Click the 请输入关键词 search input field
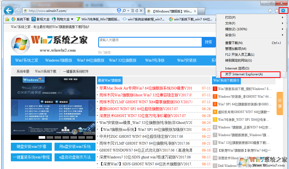289x169 pixels. 150,42
